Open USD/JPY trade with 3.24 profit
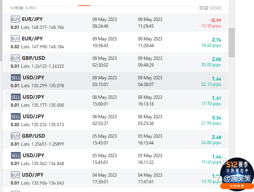Viewport: 254px width, 192px height. 115,120
